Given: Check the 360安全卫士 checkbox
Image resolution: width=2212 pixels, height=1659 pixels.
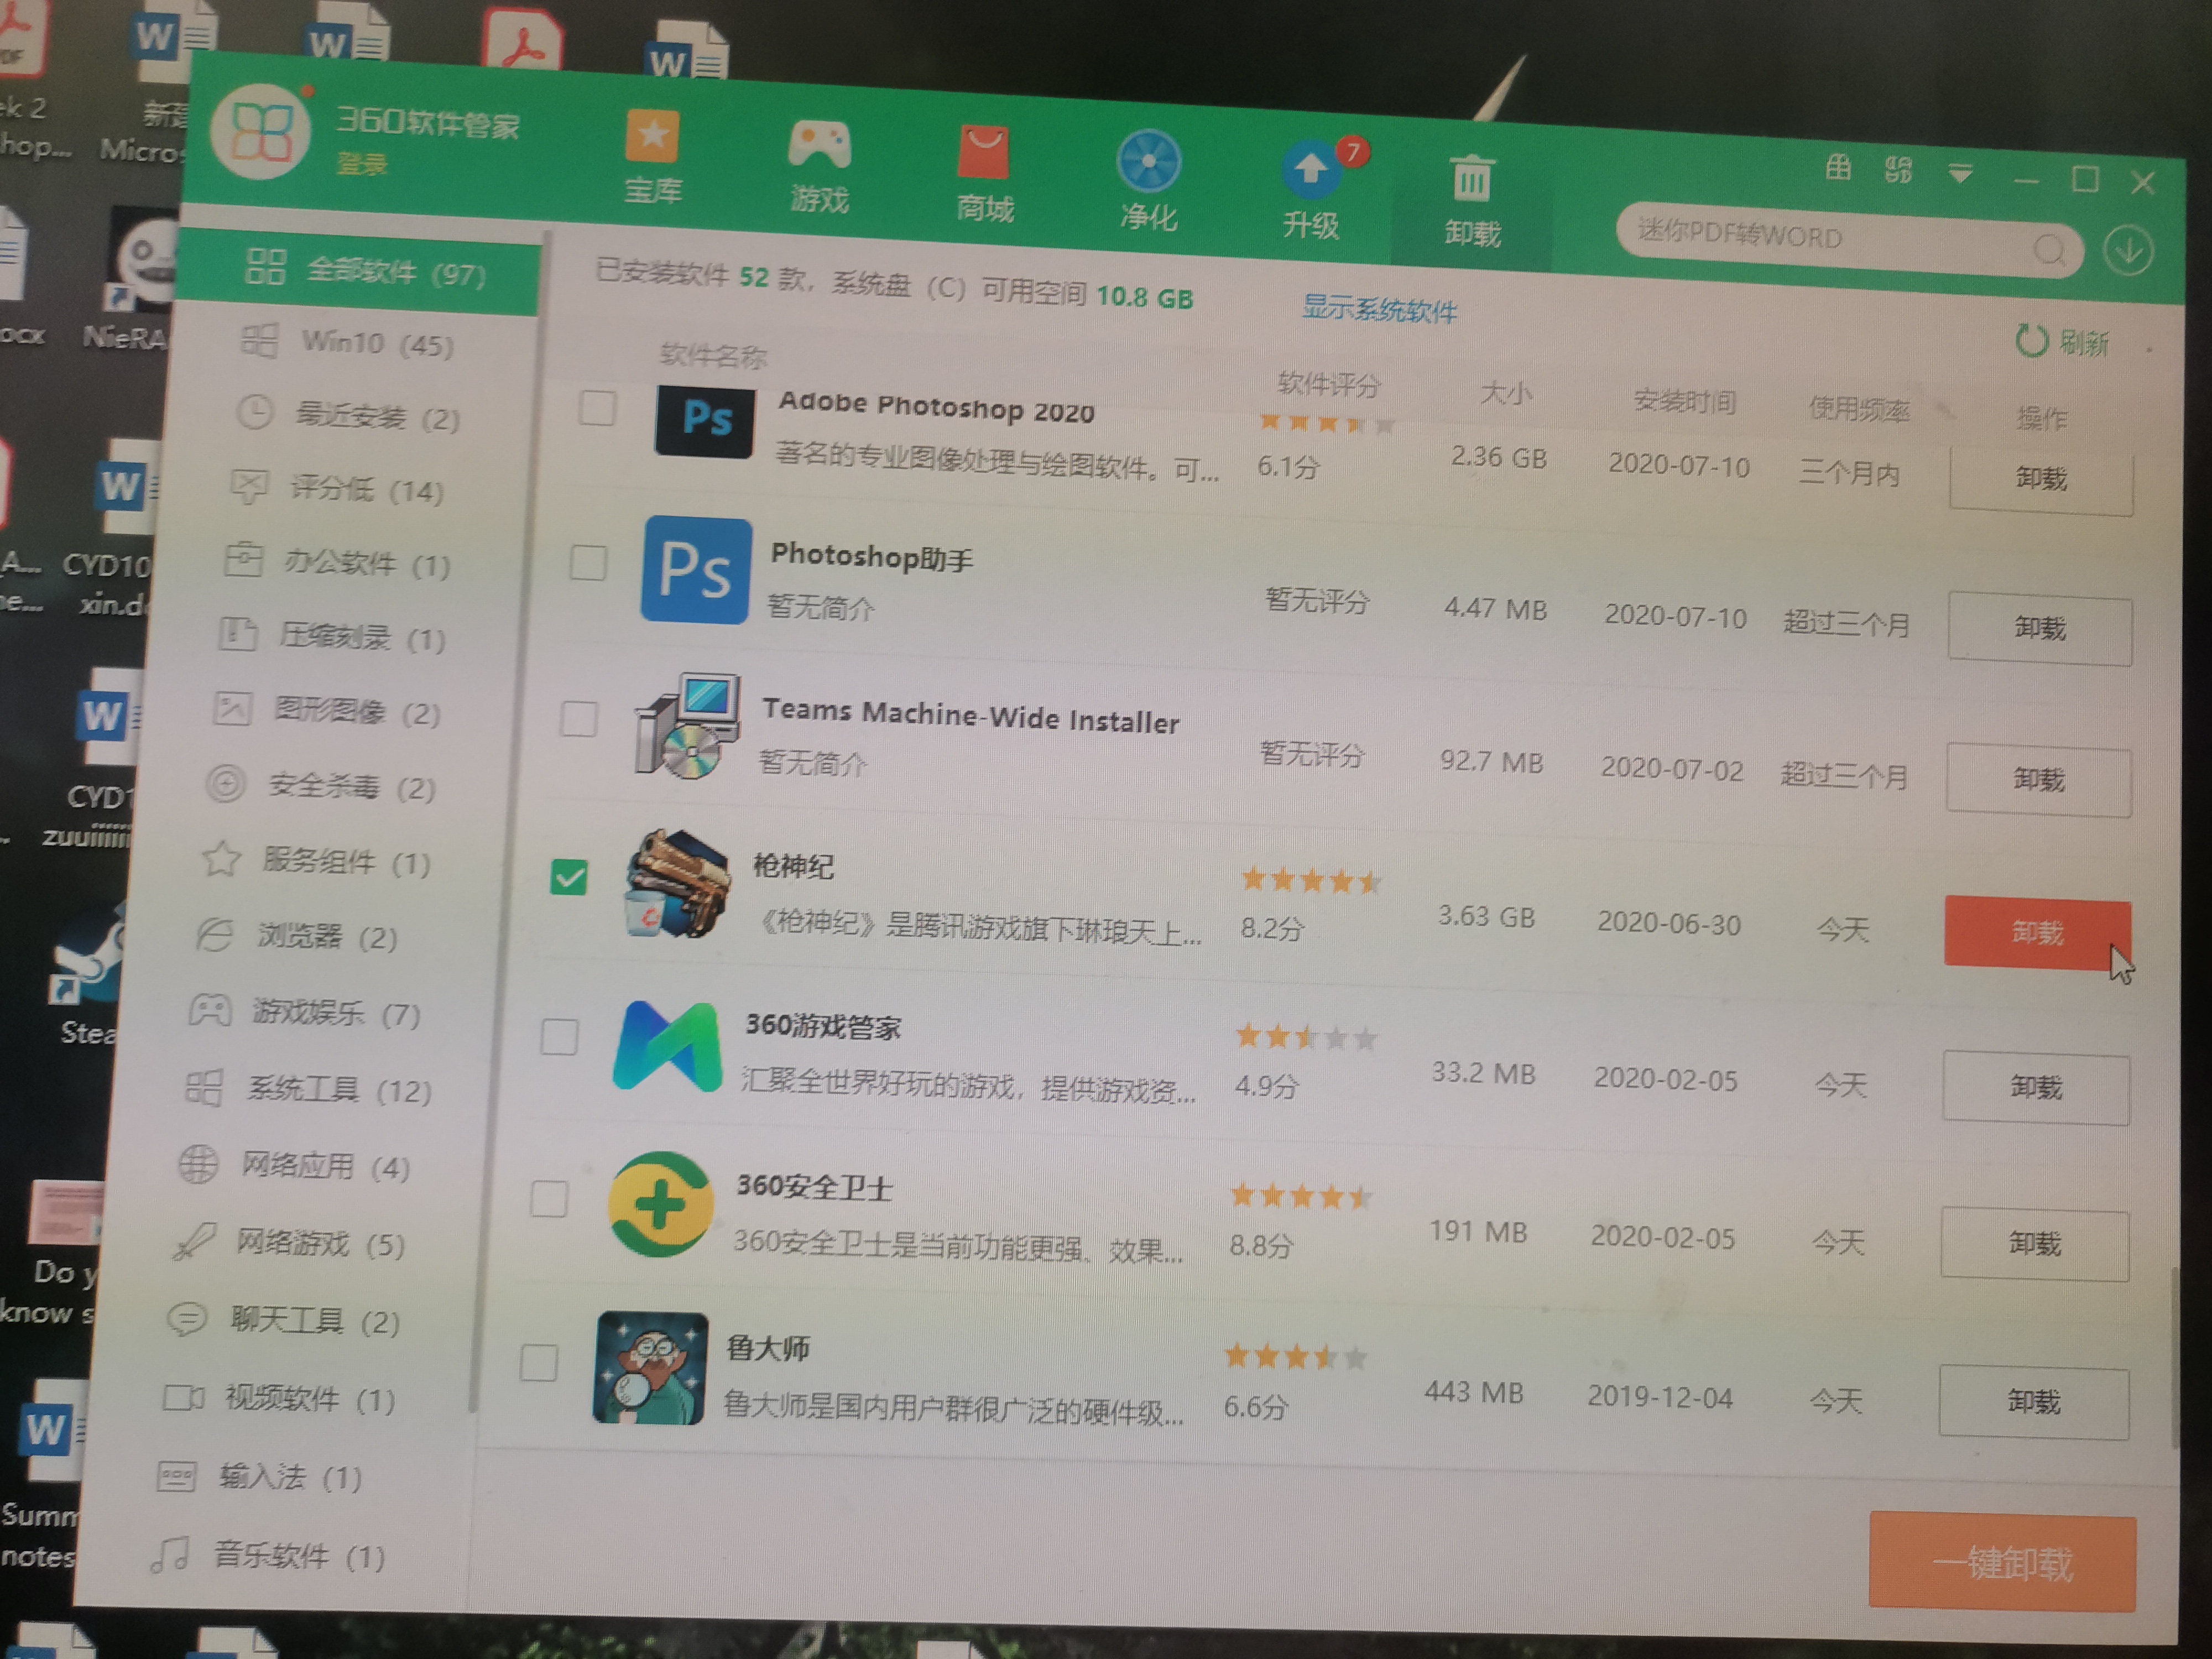Looking at the screenshot, I should tap(549, 1198).
